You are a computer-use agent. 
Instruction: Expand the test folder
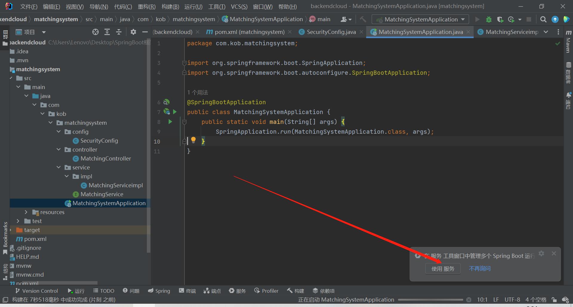pyautogui.click(x=18, y=221)
